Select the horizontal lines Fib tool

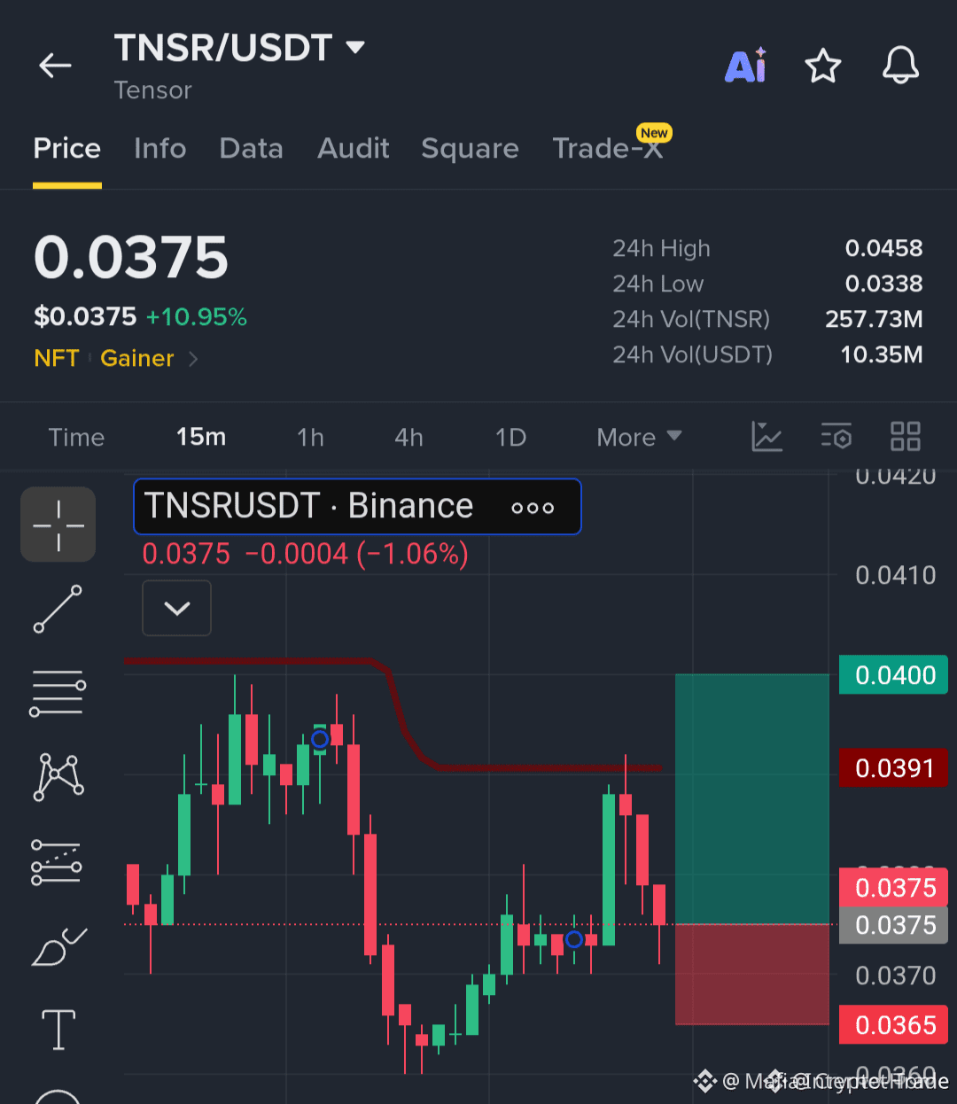click(x=58, y=693)
